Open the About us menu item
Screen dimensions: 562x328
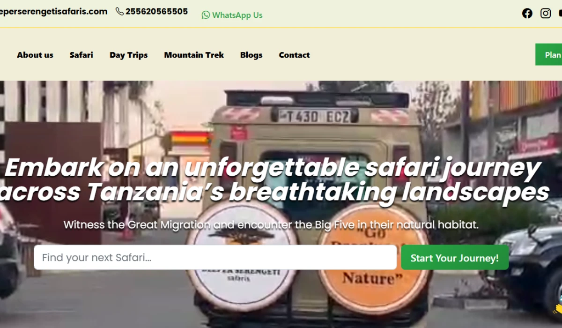pos(35,55)
